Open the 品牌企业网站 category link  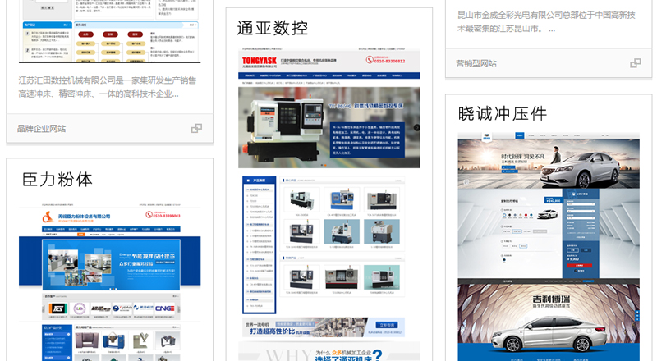[x=42, y=129]
